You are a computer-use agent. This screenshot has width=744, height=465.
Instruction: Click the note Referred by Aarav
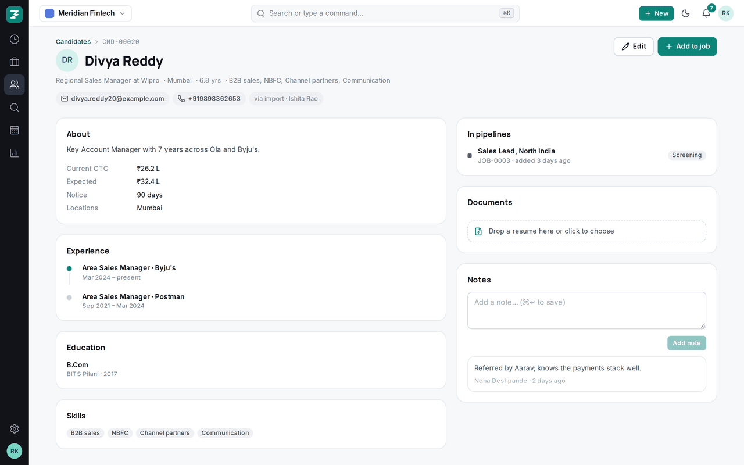[587, 374]
